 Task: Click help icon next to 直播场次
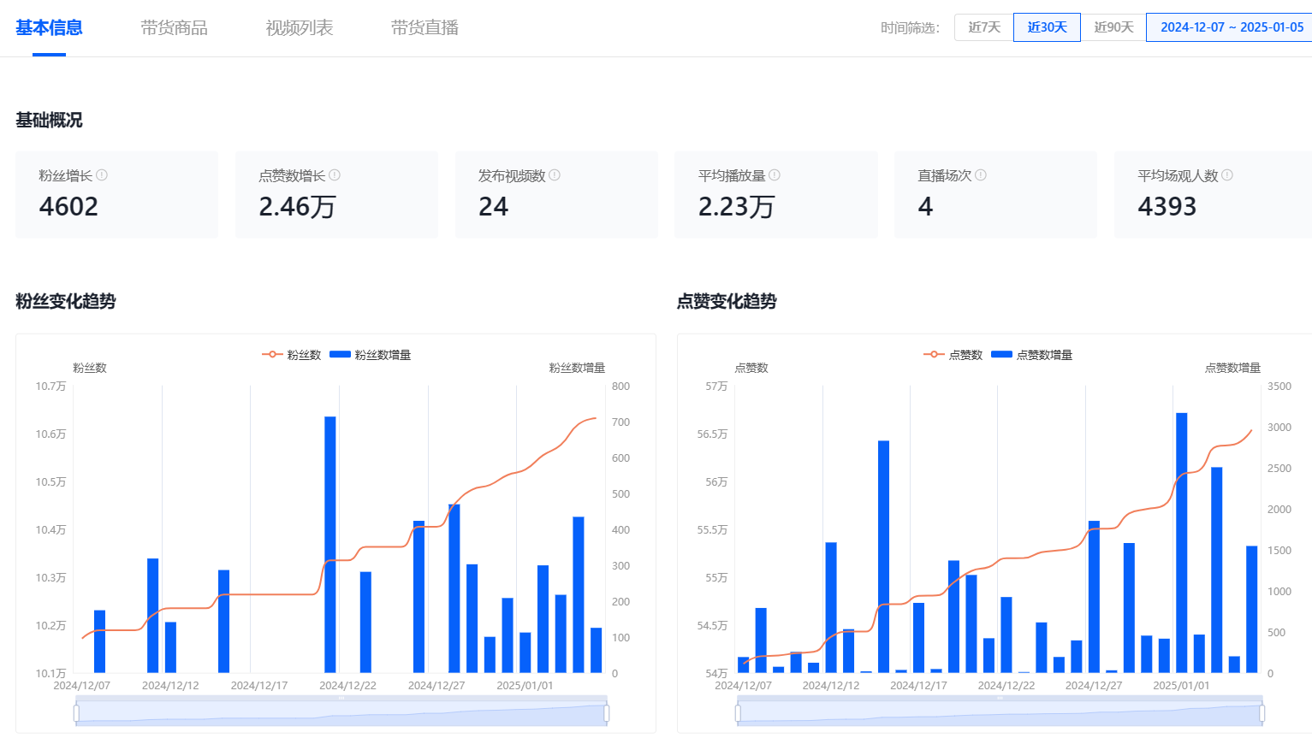981,175
